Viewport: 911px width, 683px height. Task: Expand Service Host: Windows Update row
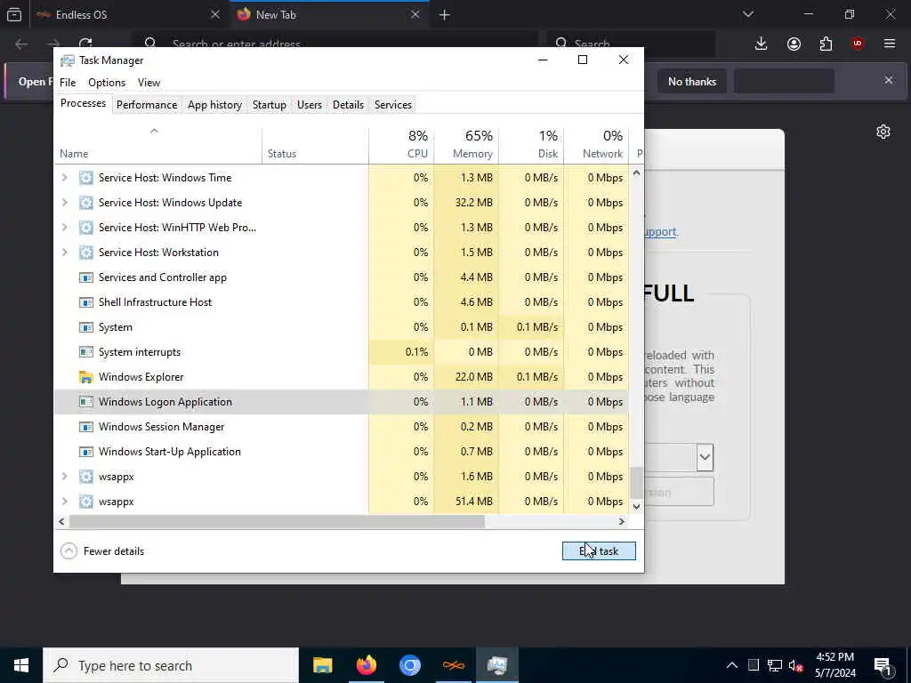click(x=64, y=203)
